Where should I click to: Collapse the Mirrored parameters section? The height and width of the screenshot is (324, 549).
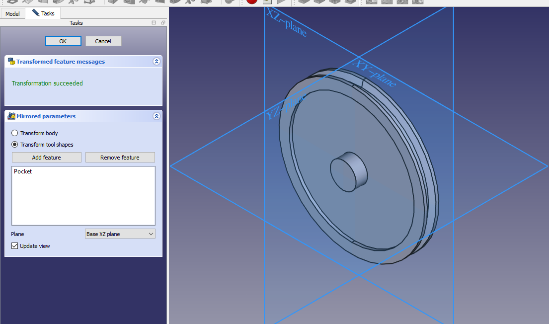coord(157,116)
